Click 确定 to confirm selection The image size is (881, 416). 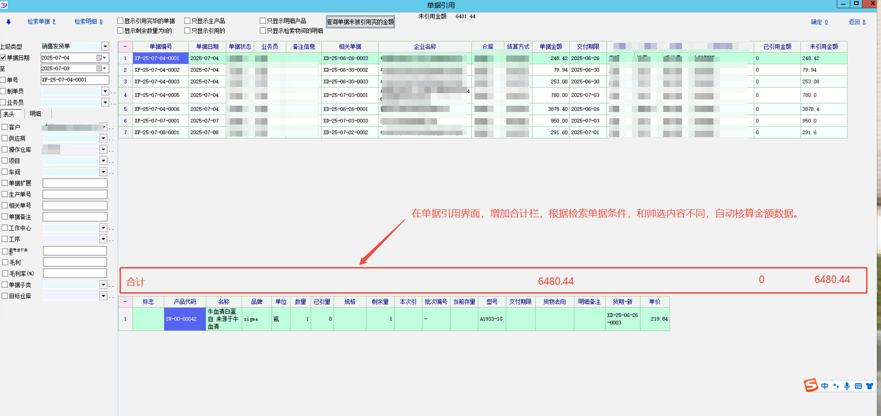[x=819, y=22]
